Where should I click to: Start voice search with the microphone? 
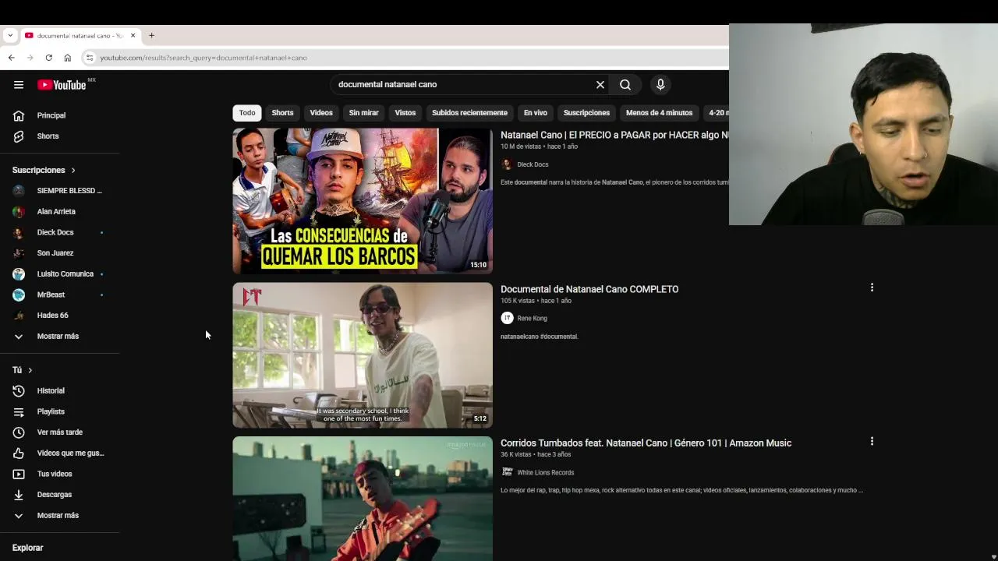[x=660, y=85]
